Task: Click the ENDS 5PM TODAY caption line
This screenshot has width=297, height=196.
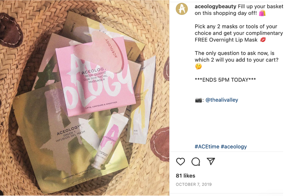Action: pos(225,80)
